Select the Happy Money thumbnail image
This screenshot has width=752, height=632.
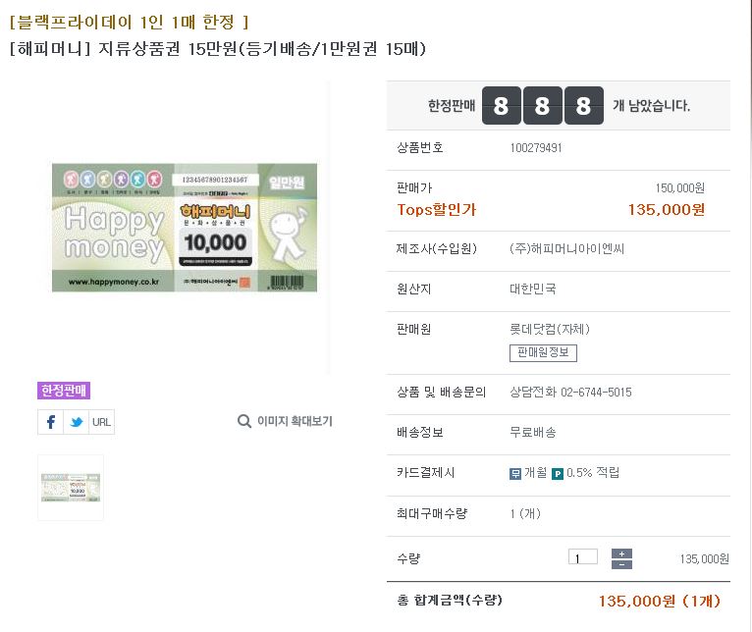(71, 488)
